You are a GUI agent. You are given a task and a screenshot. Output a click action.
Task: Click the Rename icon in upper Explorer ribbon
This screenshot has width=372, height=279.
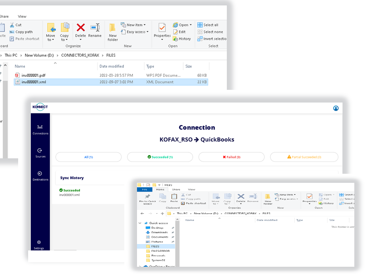click(x=95, y=28)
